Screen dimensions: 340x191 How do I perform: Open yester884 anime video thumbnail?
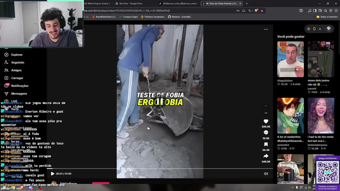(x=291, y=116)
